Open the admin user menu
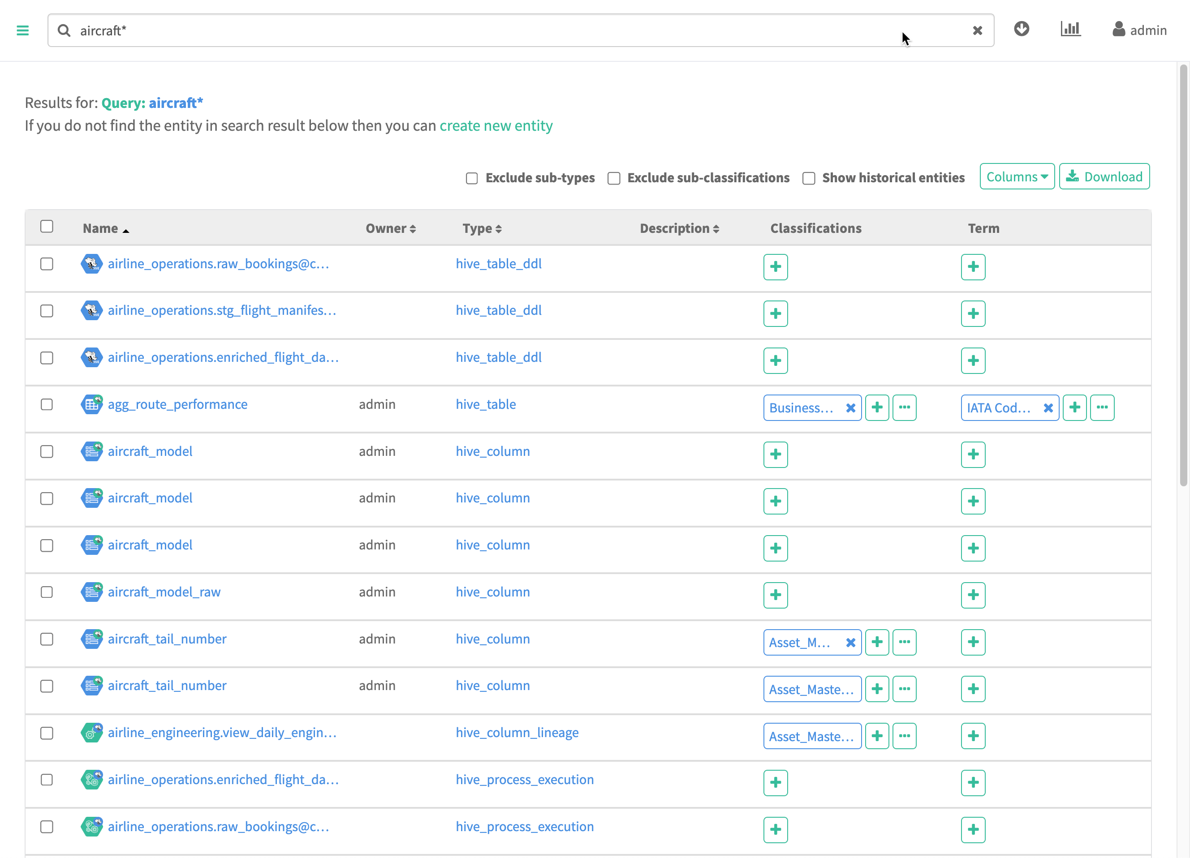 point(1139,30)
